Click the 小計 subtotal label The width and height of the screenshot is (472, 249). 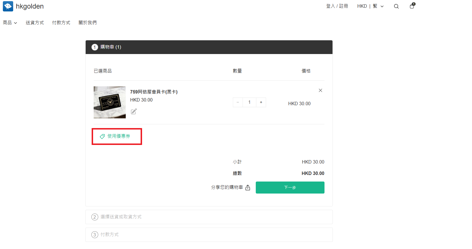point(237,162)
